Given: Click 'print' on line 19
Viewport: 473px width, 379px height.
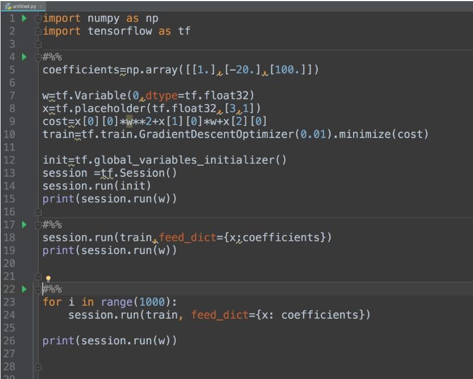Looking at the screenshot, I should pos(58,251).
